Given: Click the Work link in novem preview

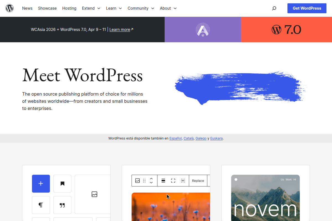Looking at the screenshot, I should click(289, 180).
